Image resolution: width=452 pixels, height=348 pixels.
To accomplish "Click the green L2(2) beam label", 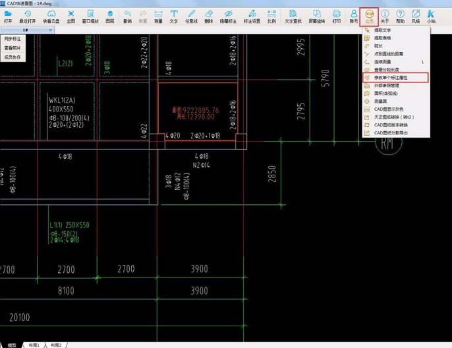I will [x=65, y=63].
